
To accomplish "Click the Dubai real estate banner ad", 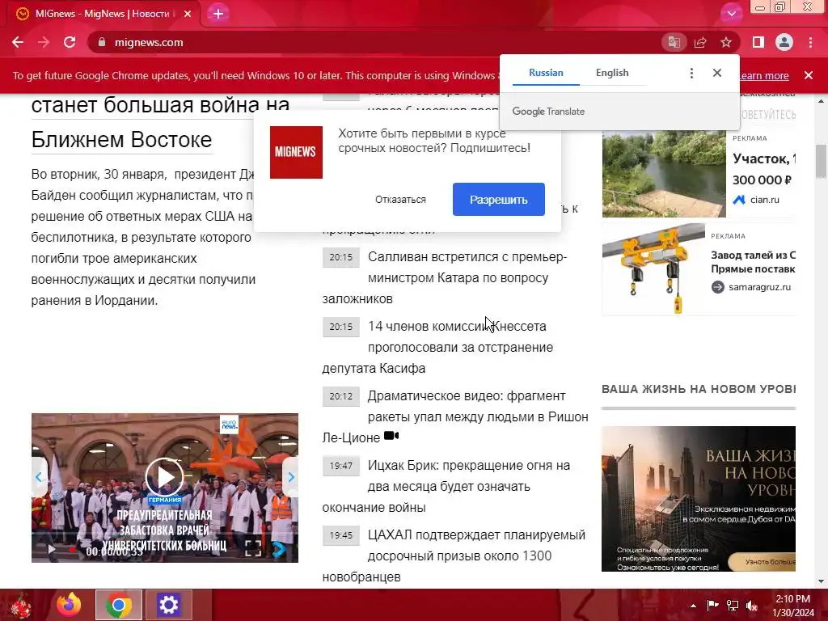I will [698, 498].
